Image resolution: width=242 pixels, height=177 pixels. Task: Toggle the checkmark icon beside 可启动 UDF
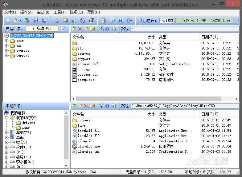point(63,29)
